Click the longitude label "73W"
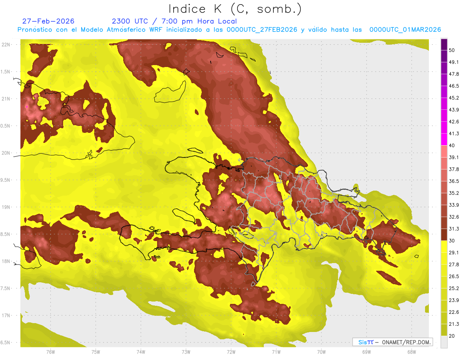The width and height of the screenshot is (462, 357). coord(186,352)
